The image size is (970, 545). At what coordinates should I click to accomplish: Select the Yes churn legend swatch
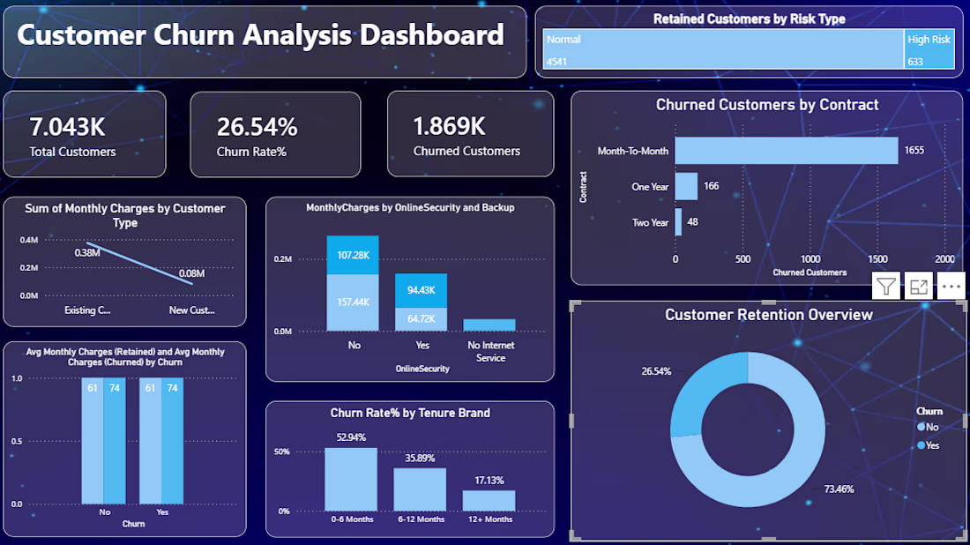921,445
